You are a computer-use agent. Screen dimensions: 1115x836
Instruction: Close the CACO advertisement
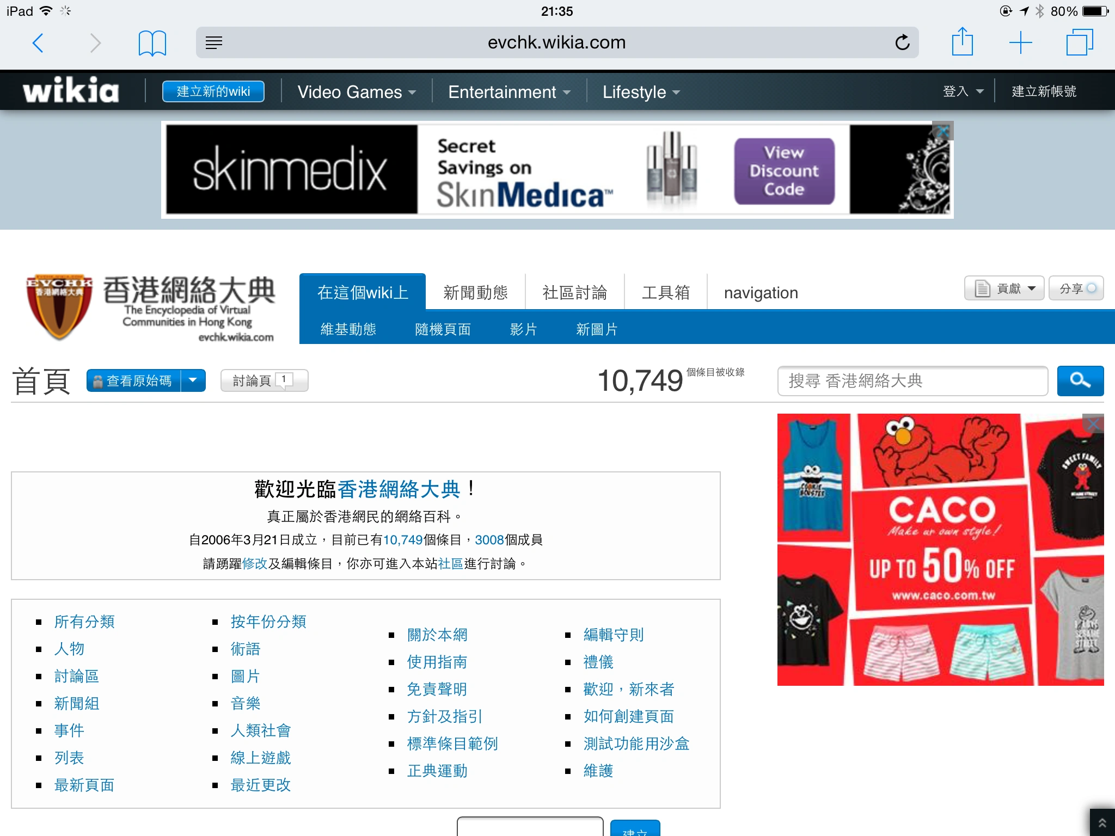pos(1093,423)
